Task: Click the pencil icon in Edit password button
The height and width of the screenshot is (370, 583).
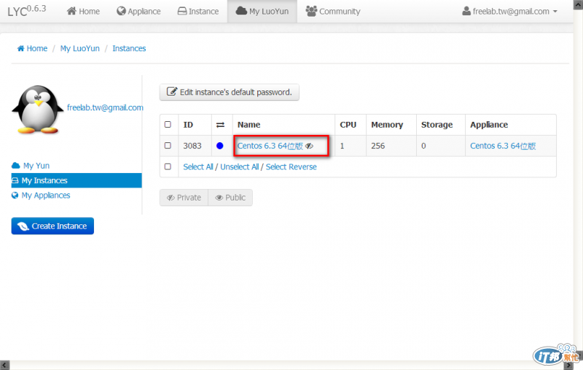Action: 171,91
